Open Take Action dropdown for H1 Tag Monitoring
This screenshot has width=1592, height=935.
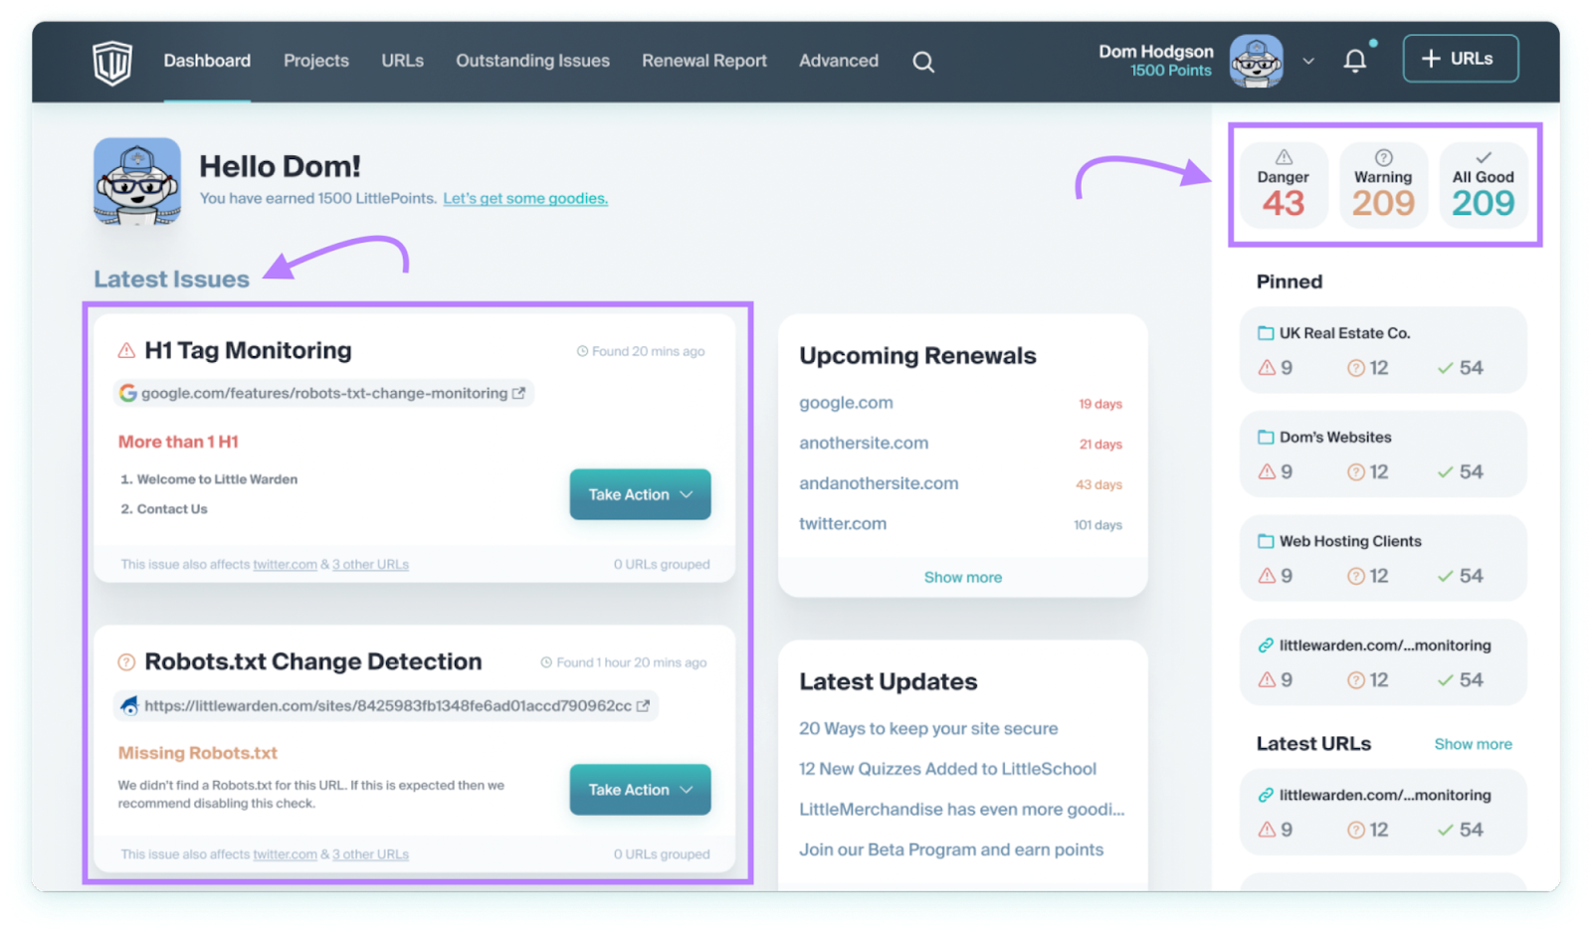(640, 494)
